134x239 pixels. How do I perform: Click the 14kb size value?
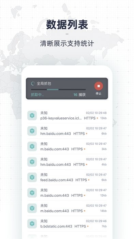(x=103, y=211)
